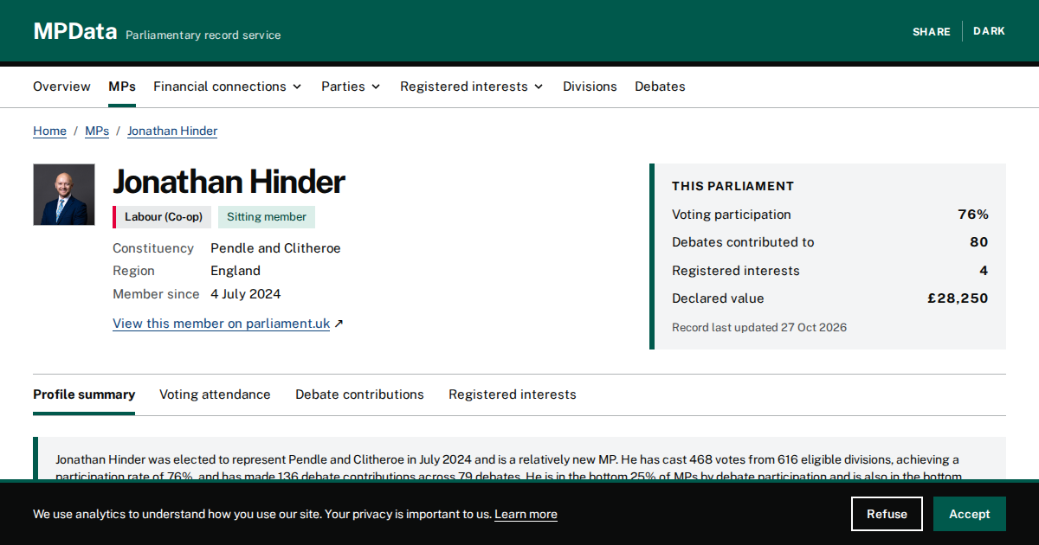Click Refuse on the cookie banner
Image resolution: width=1039 pixels, height=545 pixels.
(887, 514)
